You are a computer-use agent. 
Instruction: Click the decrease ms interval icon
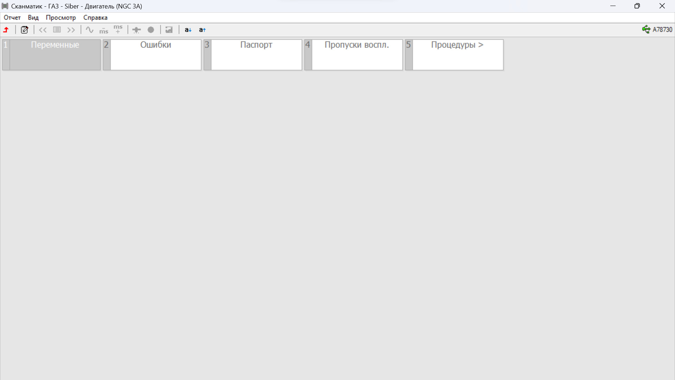(104, 30)
